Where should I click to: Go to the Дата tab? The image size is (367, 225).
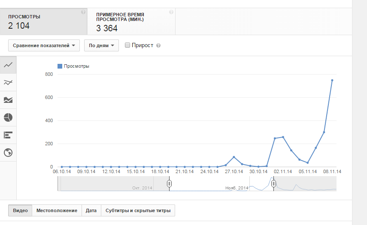click(91, 210)
